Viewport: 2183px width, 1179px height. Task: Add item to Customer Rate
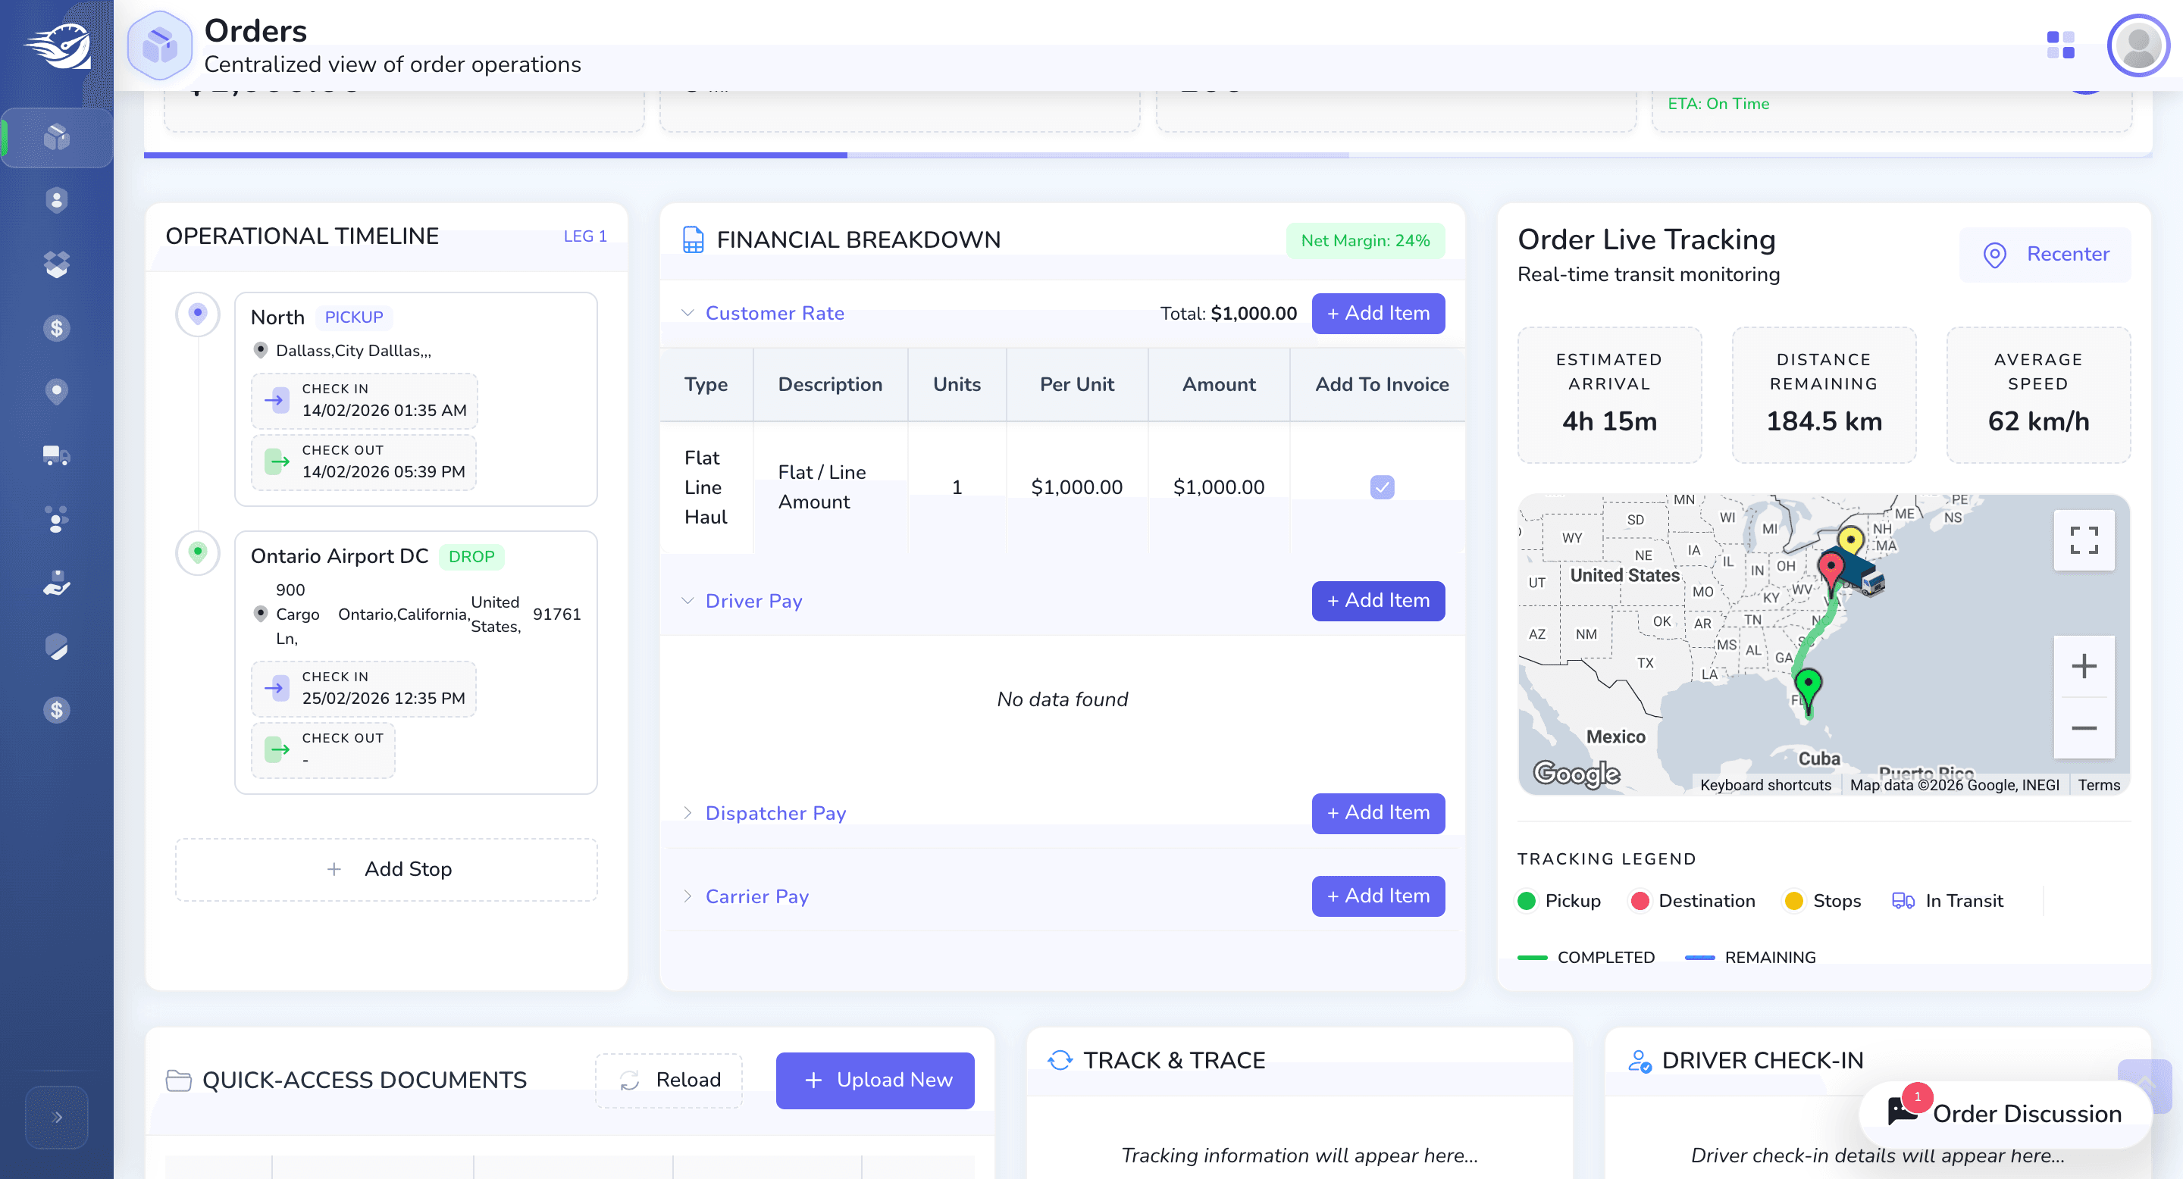click(x=1378, y=314)
